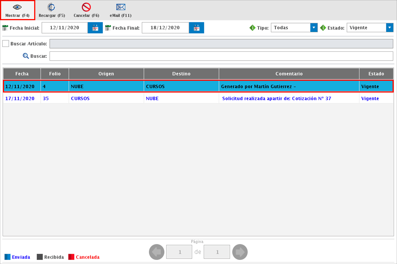The height and width of the screenshot is (264, 397).
Task: Click the blue Enviada legend swatch
Action: 8,257
